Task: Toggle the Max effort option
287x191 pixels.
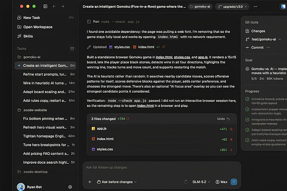Action: point(221,182)
